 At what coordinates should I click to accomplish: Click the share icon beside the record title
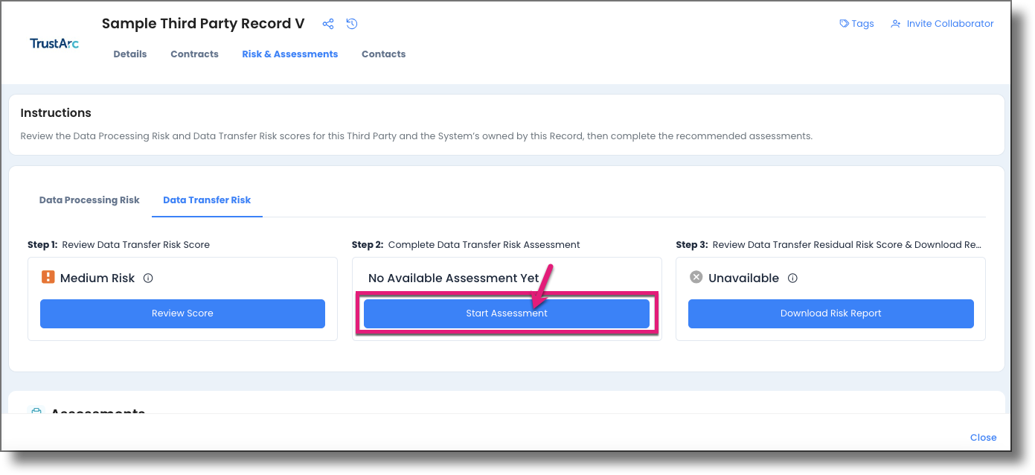(x=328, y=23)
